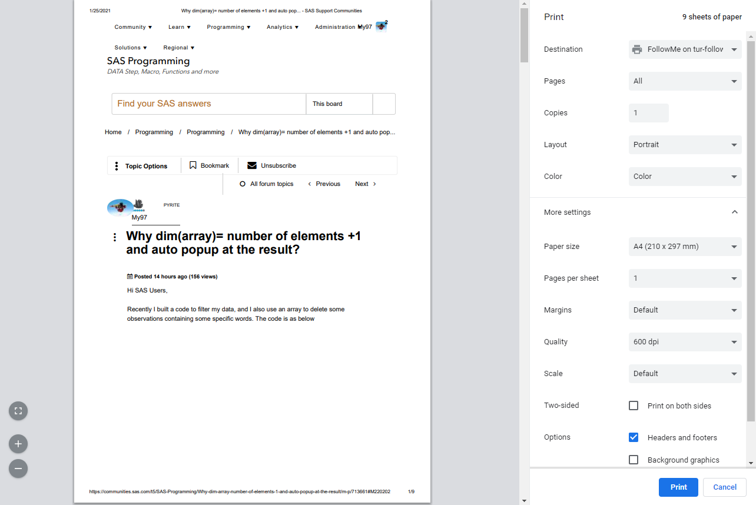756x505 pixels.
Task: Enable printing on both sides
Action: [634, 406]
